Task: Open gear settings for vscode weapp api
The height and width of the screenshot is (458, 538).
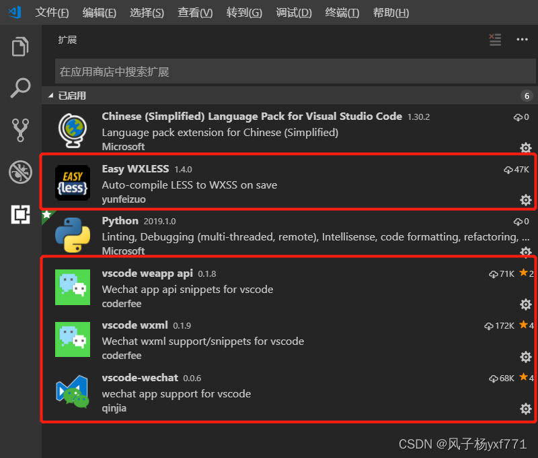Action: (526, 304)
